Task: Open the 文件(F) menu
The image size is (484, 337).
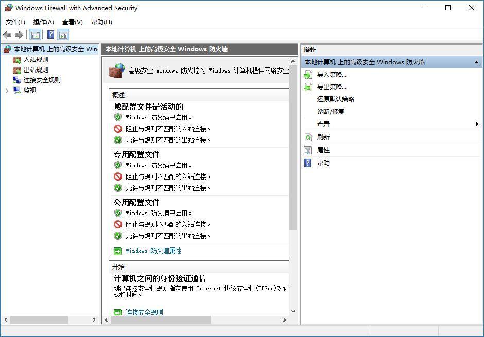Action: [x=15, y=22]
